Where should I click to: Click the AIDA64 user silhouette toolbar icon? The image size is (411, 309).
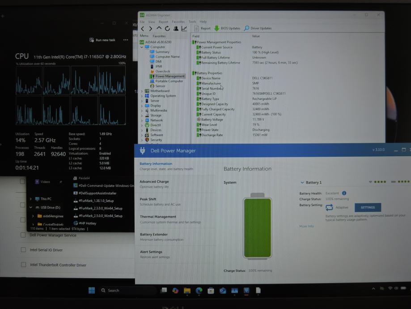176,28
